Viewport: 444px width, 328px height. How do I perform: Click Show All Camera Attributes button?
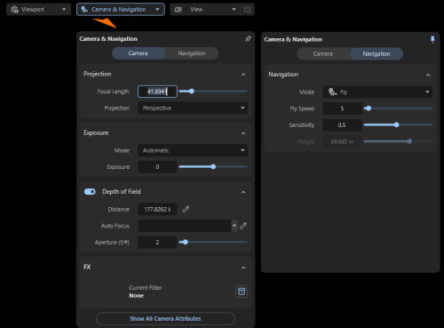point(166,319)
